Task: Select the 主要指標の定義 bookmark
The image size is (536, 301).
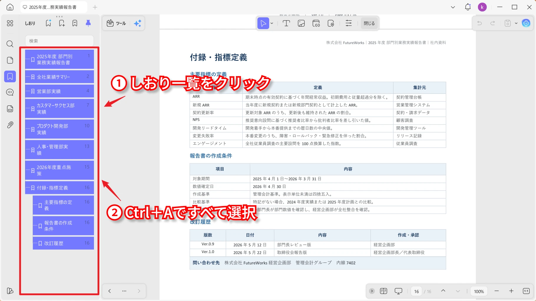Action: tap(63, 205)
